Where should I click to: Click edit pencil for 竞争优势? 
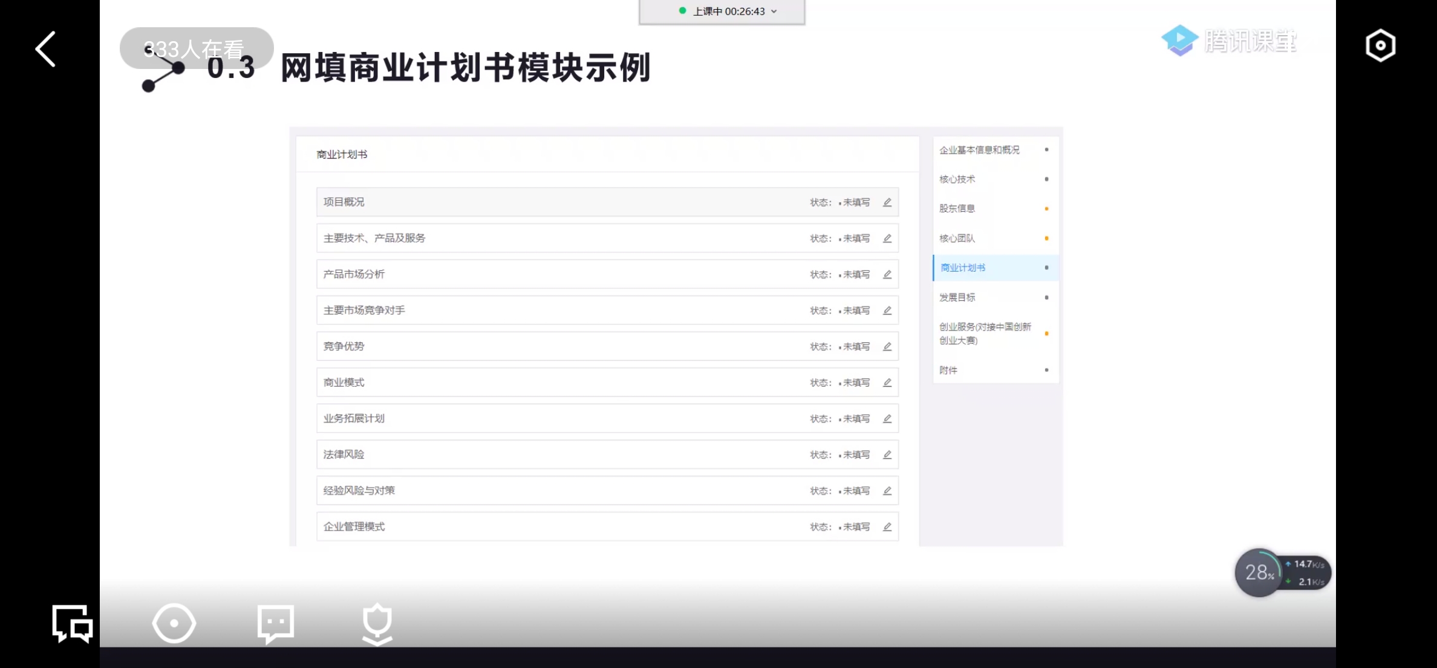pyautogui.click(x=887, y=347)
